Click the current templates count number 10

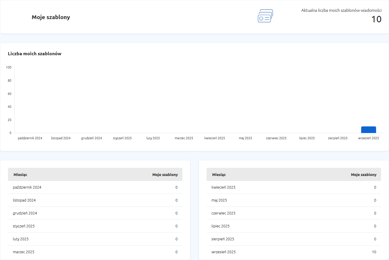(x=376, y=19)
